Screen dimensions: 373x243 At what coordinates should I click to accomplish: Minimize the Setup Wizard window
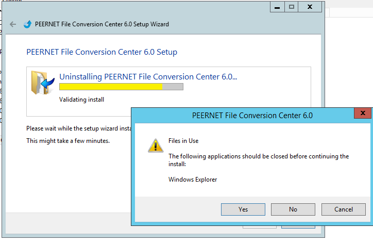click(x=277, y=7)
